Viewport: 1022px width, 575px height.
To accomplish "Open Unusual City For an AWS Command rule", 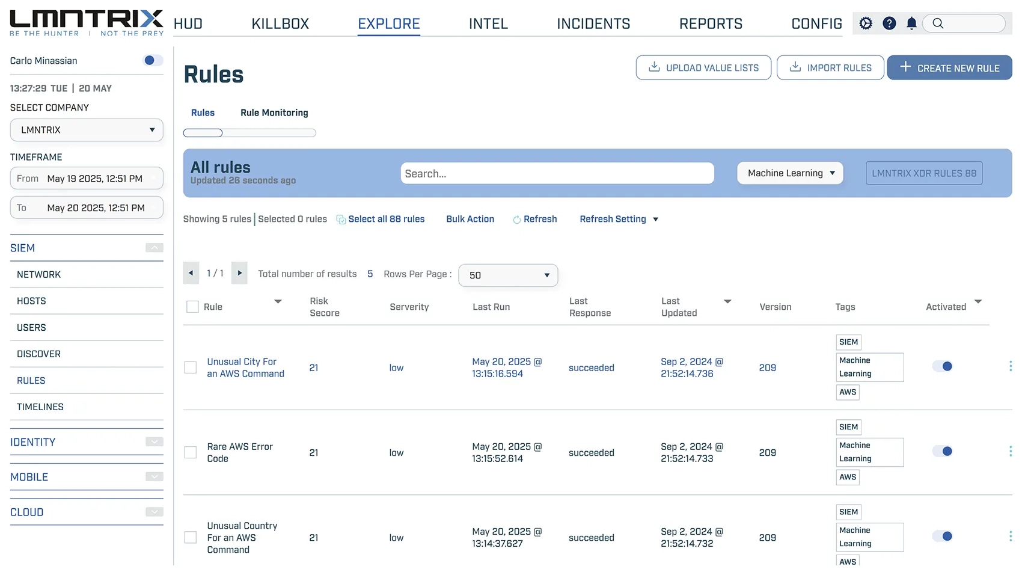I will [245, 367].
